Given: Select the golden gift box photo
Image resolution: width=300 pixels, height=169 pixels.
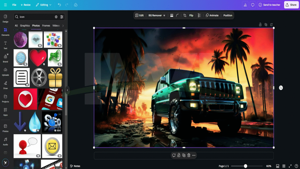Looking at the screenshot, I should click(x=55, y=77).
